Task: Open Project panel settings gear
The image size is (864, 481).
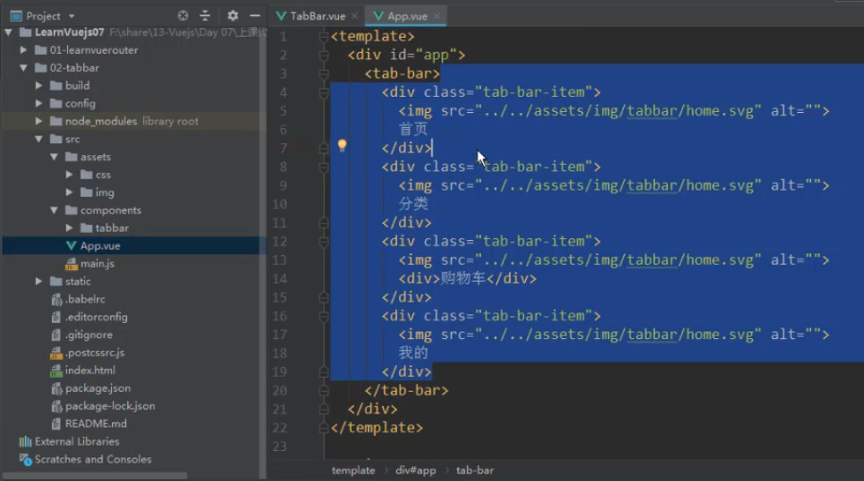Action: coord(233,15)
